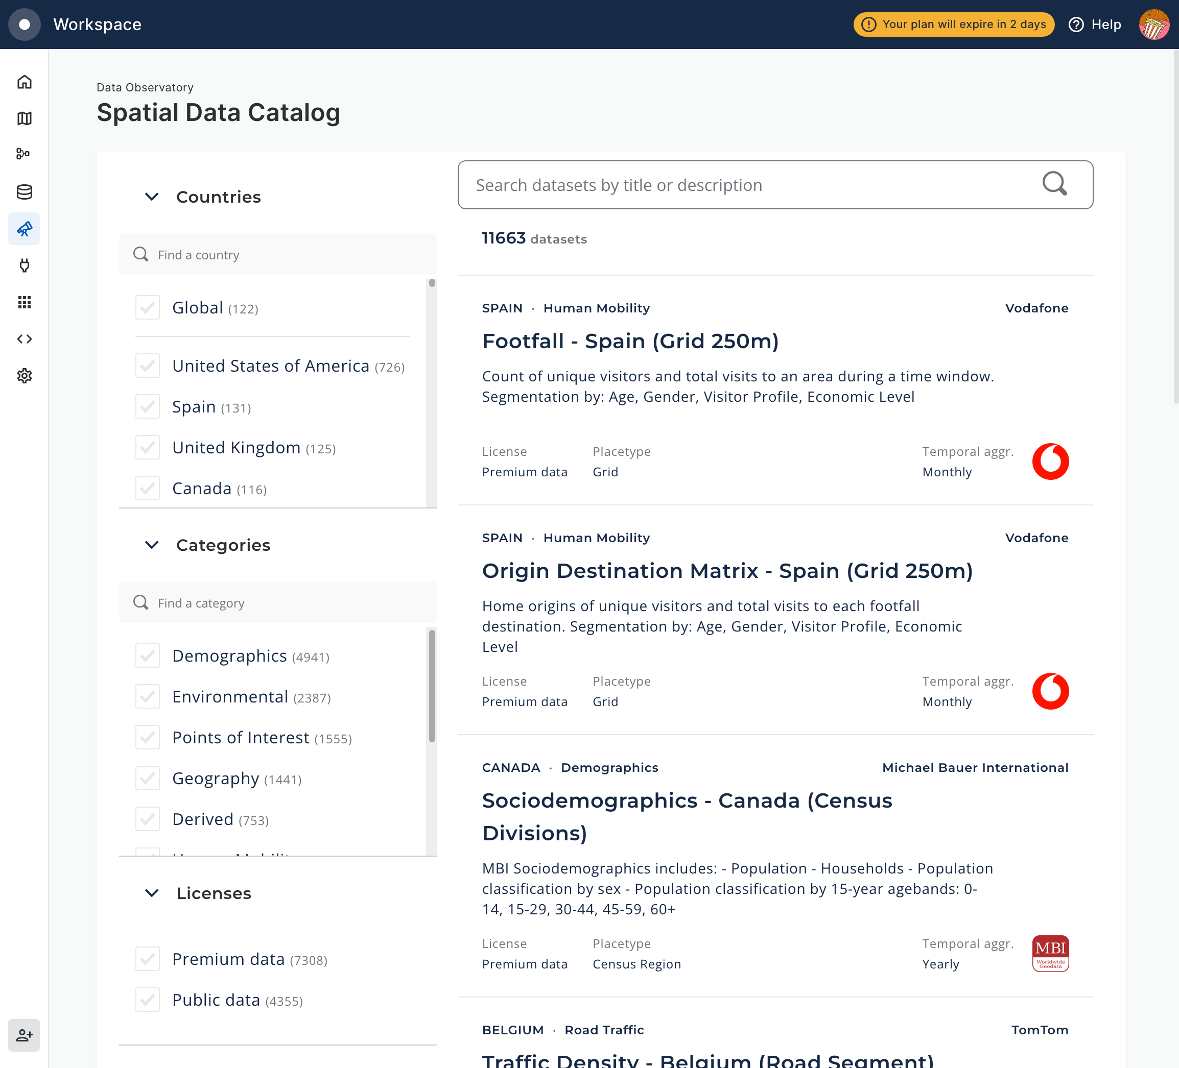Open the Applications grid icon
The image size is (1179, 1068).
point(24,302)
